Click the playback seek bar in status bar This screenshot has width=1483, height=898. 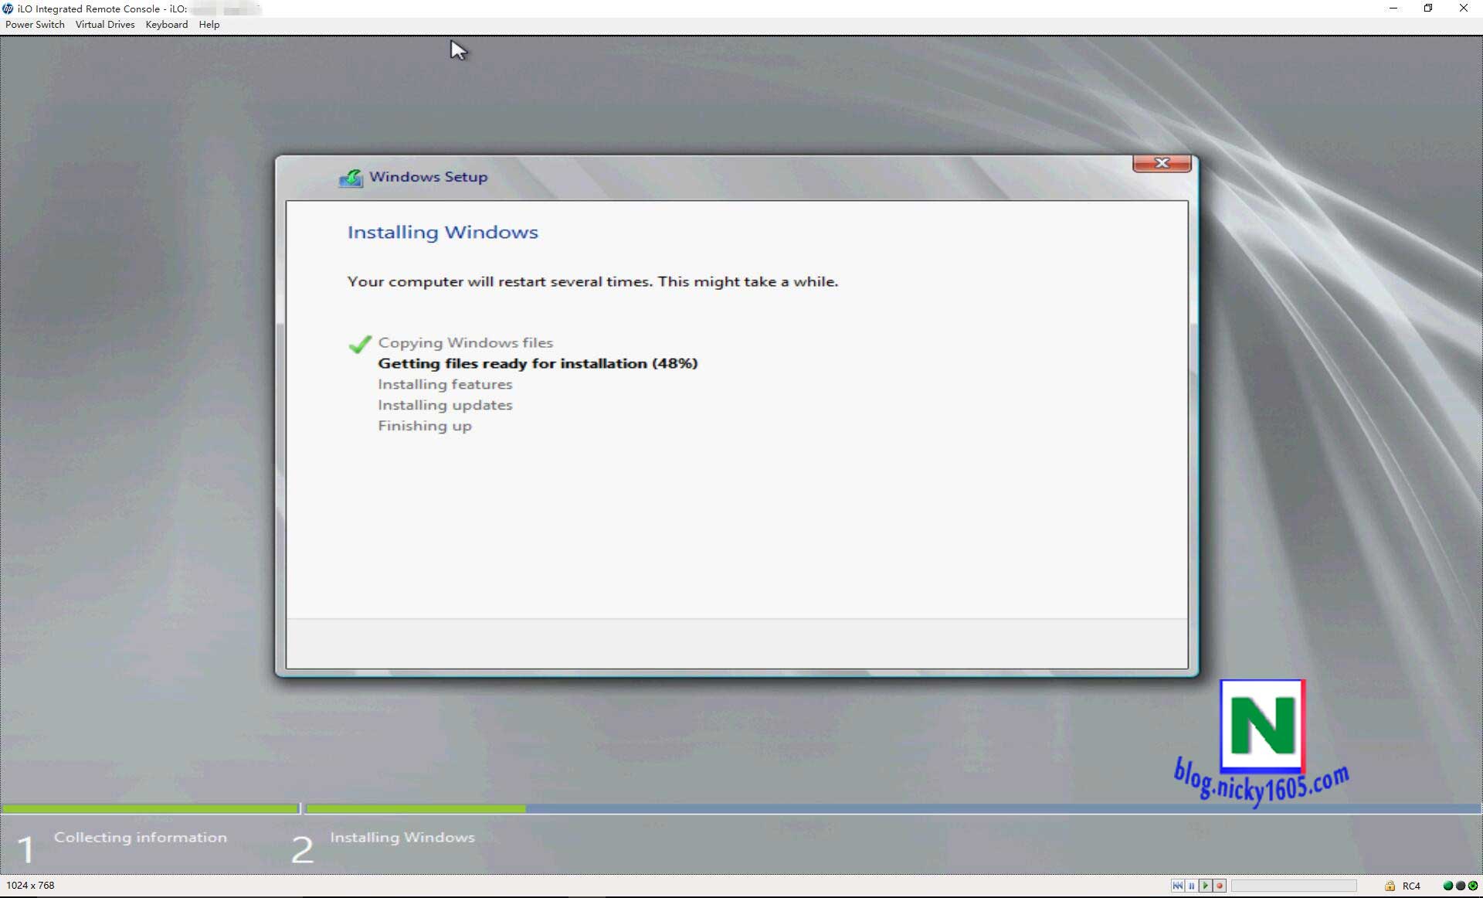tap(1294, 886)
